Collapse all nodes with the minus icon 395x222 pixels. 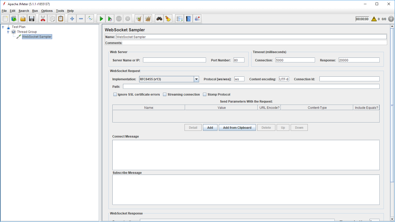click(x=81, y=19)
